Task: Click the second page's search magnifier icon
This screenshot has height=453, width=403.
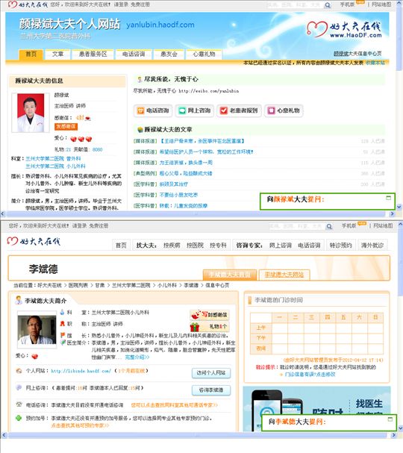Action: (x=329, y=227)
